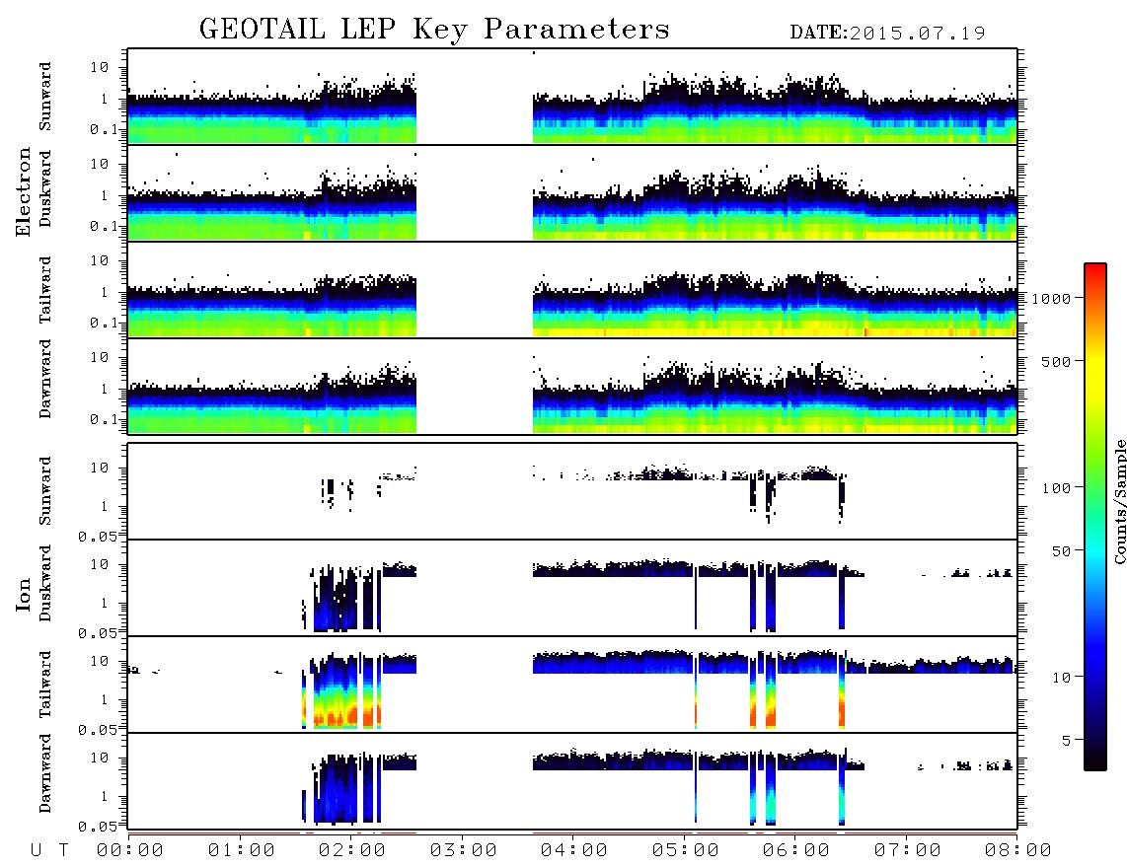Click the Electron Sunward spectrogram panel
This screenshot has width=1127, height=868.
(x=572, y=97)
